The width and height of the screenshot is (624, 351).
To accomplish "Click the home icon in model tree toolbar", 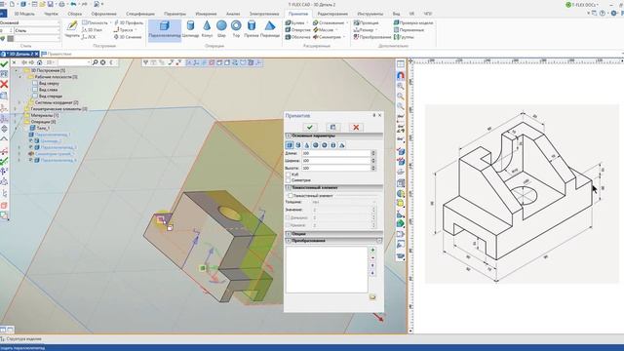I will (39, 62).
